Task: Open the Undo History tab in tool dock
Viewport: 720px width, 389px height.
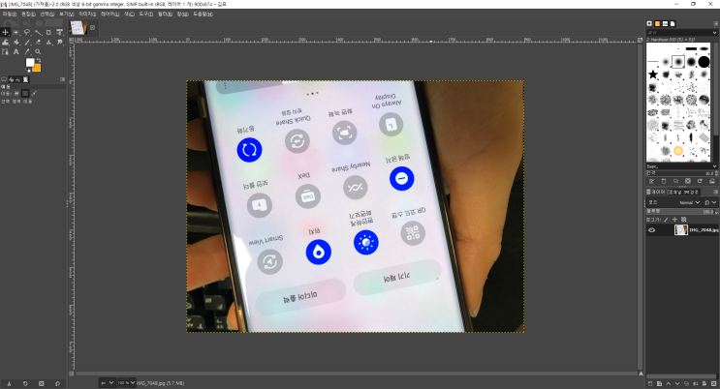Action: 18,79
